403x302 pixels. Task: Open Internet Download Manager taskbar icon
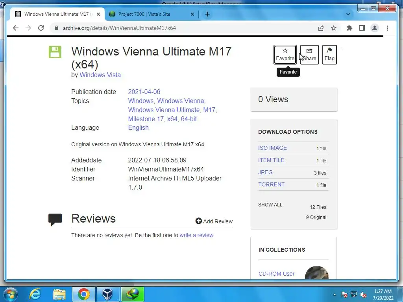pyautogui.click(x=132, y=294)
